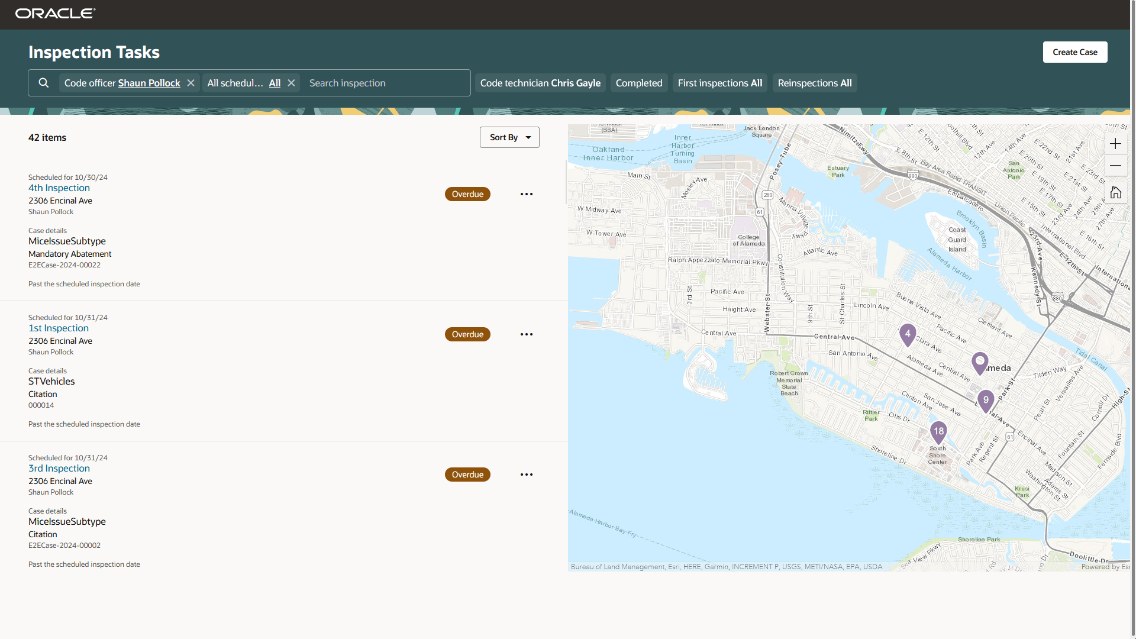The width and height of the screenshot is (1136, 639).
Task: Open the 1st Inspection details link
Action: coord(59,328)
